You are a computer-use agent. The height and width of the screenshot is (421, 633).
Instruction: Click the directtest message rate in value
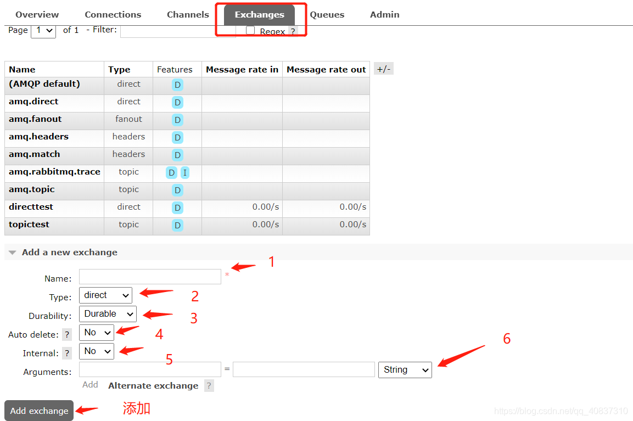pyautogui.click(x=265, y=207)
